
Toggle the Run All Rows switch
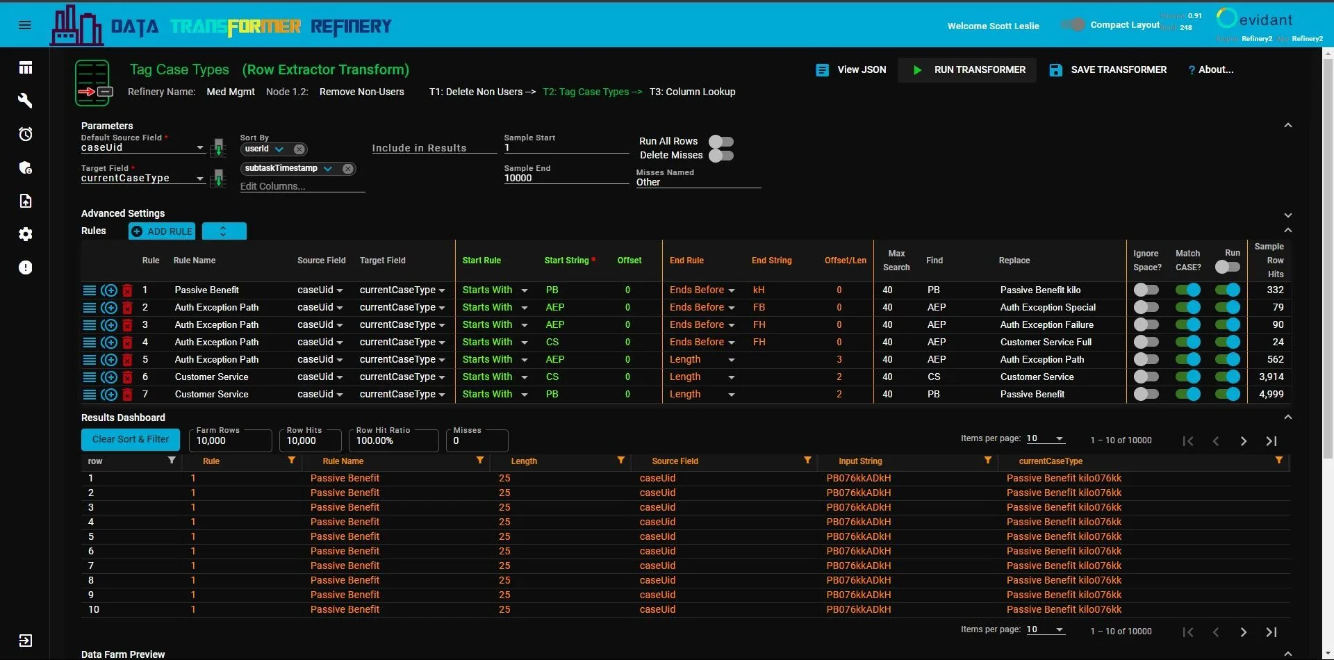[721, 141]
